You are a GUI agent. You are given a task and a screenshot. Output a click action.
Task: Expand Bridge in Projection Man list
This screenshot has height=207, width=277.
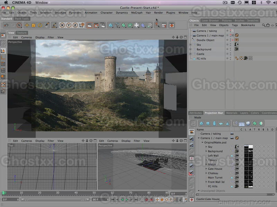point(206,164)
